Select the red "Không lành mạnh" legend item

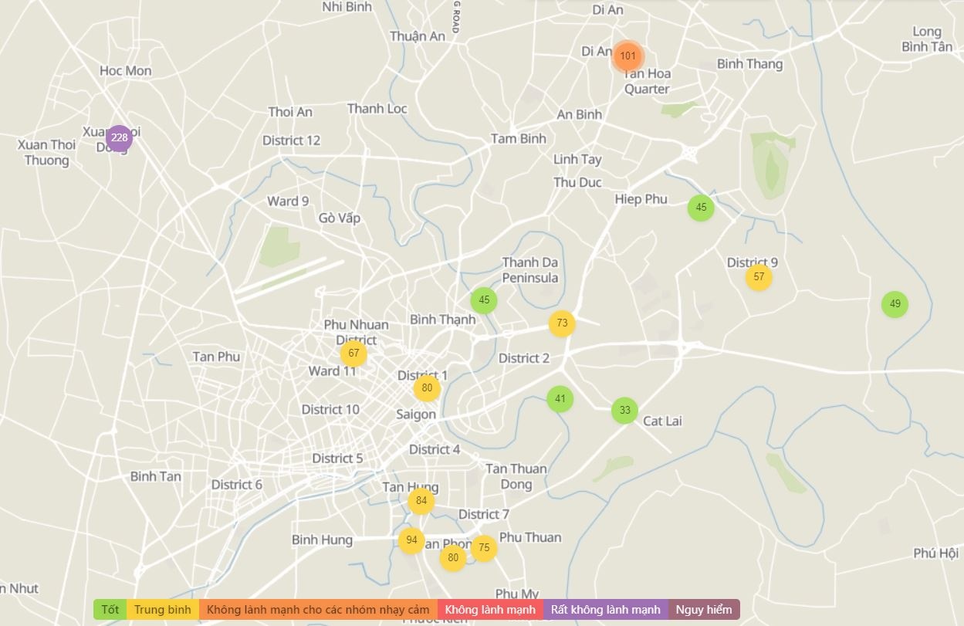[x=490, y=610]
